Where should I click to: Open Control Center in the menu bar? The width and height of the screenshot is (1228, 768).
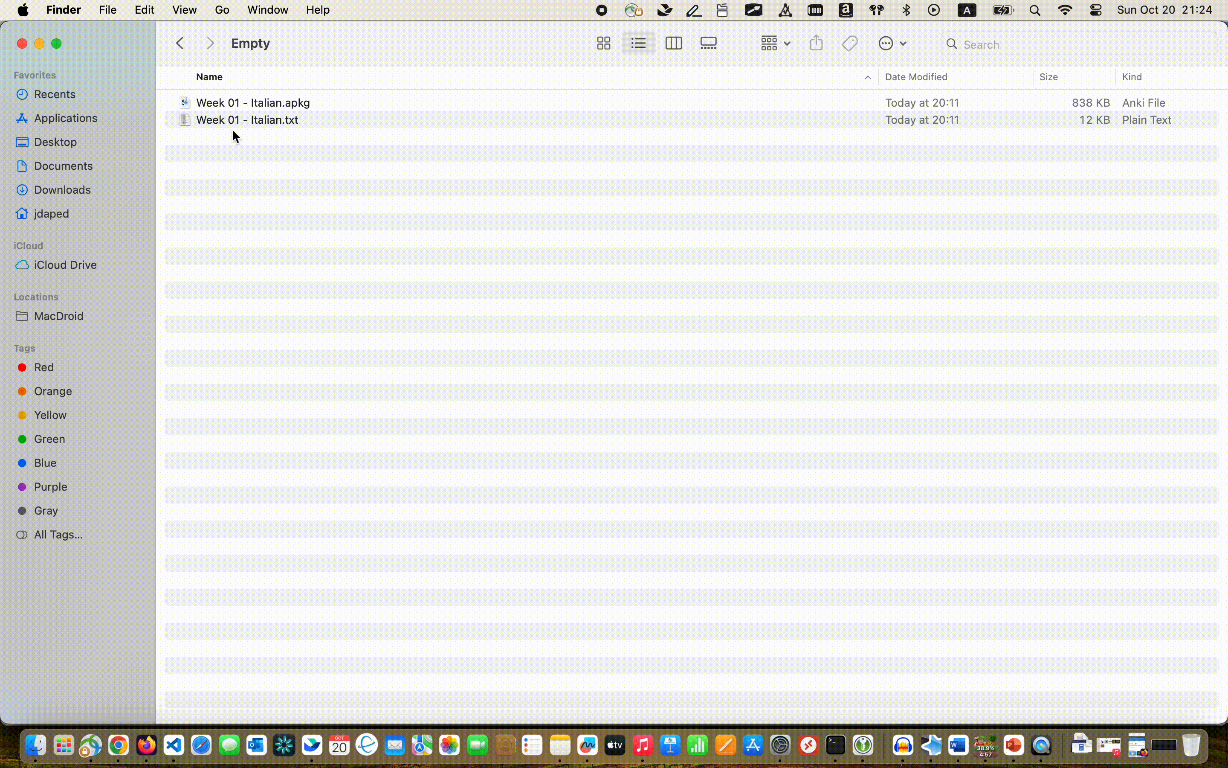tap(1095, 10)
